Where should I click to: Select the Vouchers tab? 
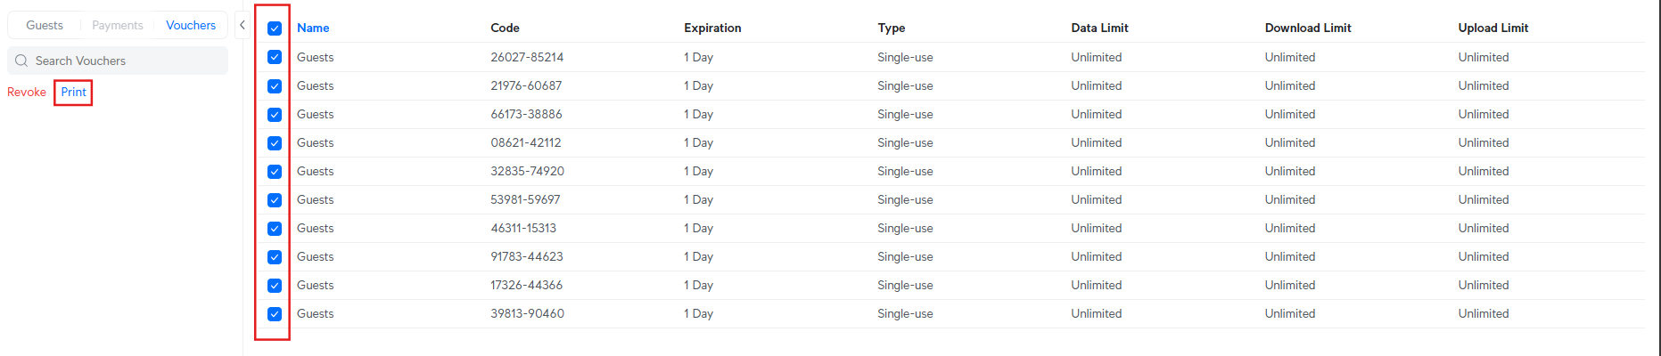[191, 25]
